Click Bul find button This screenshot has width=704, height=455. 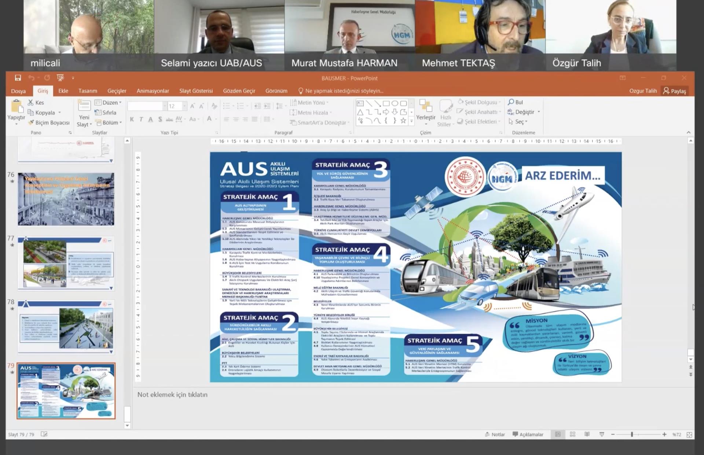click(516, 102)
